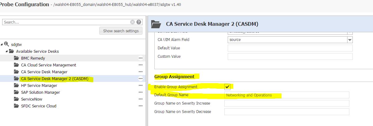The height and width of the screenshot is (126, 373).
Task: Click the probe path ending sdgtw v1.40
Action: (x=118, y=5)
